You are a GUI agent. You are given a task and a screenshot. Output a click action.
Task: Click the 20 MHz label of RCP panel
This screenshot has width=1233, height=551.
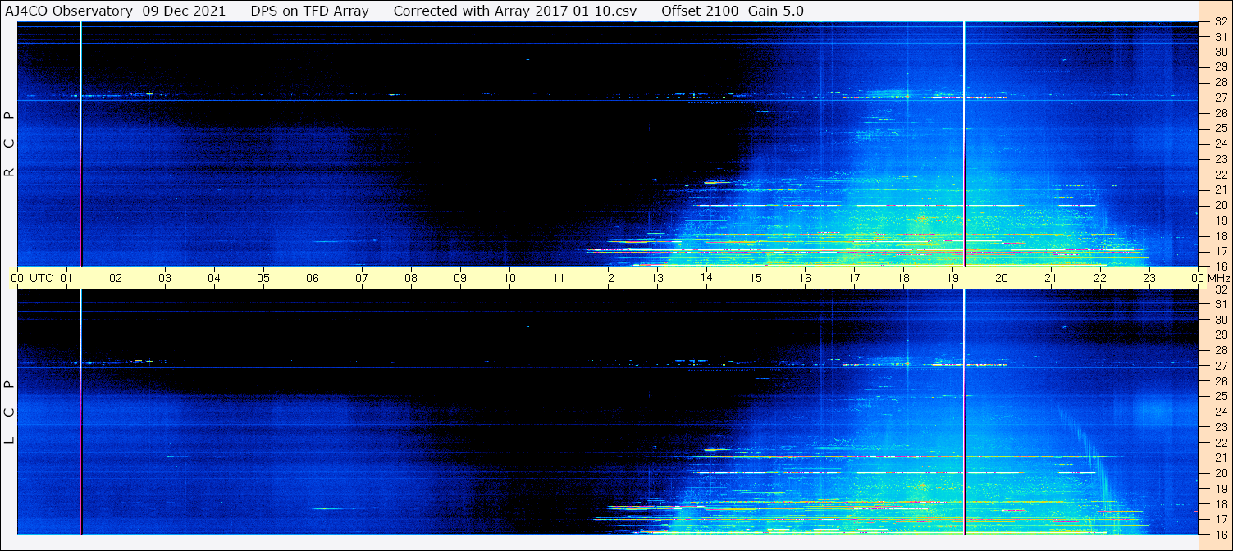1221,205
